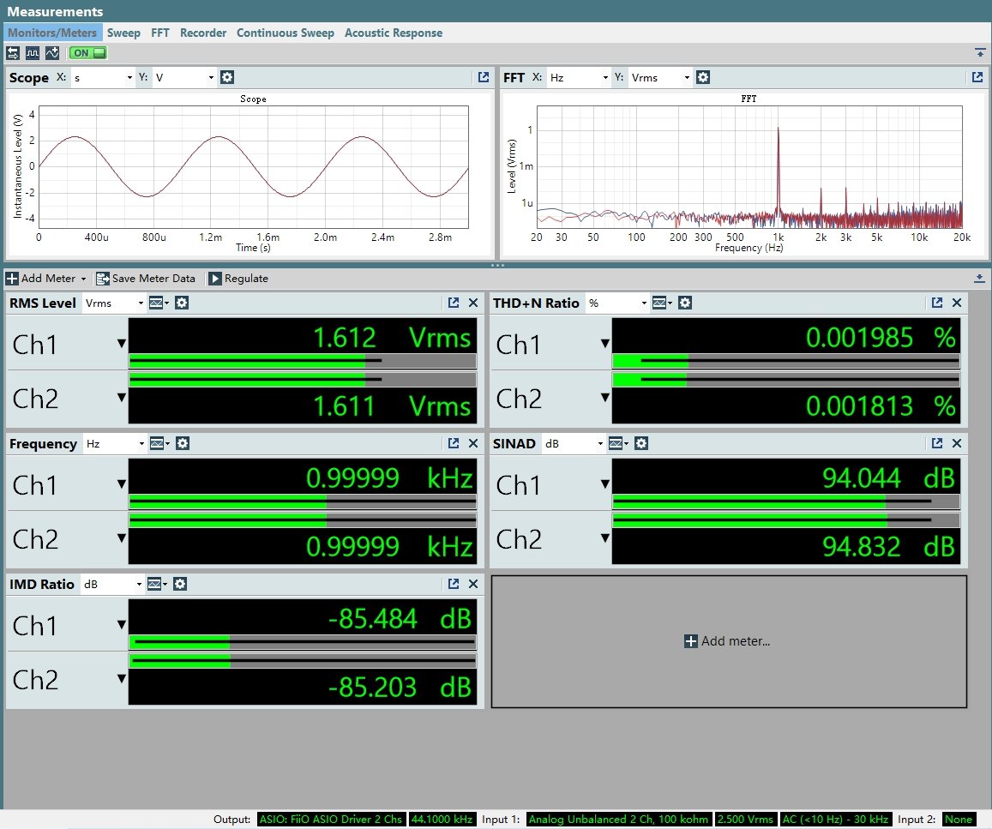
Task: Expand Add Meter dropdown arrow
Action: tap(83, 279)
